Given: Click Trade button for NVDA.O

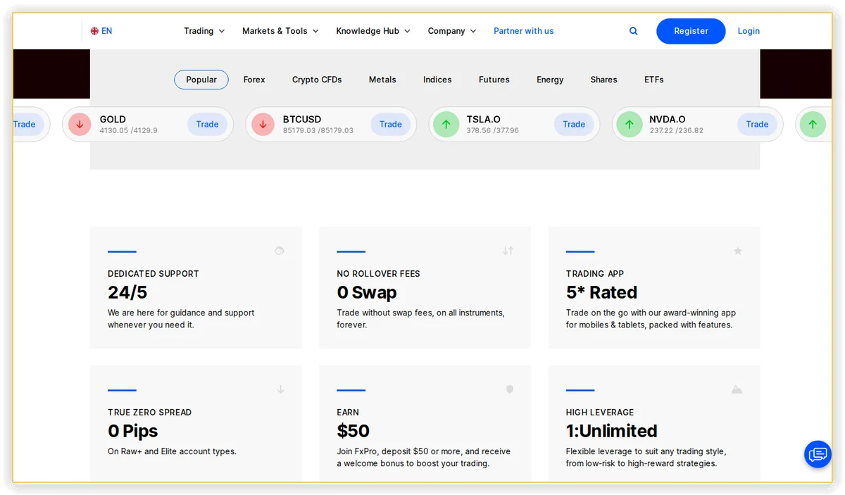Looking at the screenshot, I should click(x=757, y=125).
